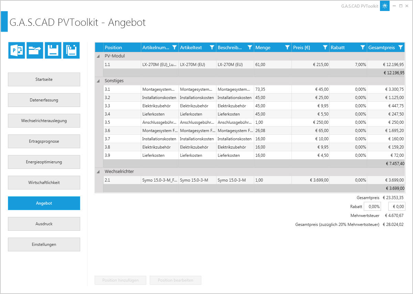Image resolution: width=413 pixels, height=294 pixels.
Task: Click price cell € 3.699,00 in row 2.1
Action: click(310, 180)
